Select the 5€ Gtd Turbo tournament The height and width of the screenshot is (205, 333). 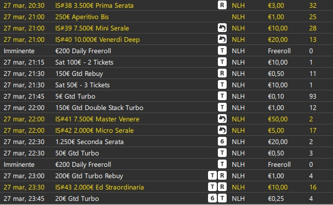click(166, 96)
